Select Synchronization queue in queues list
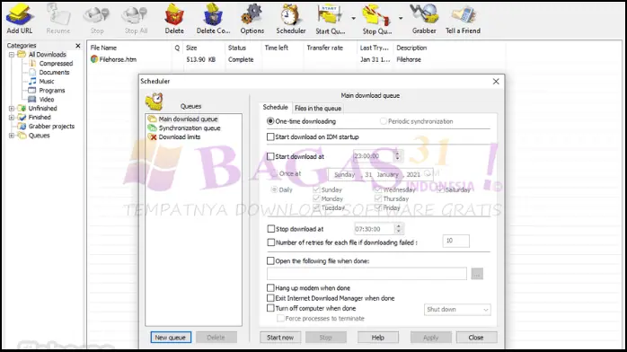Viewport: 627px width, 352px height. pyautogui.click(x=190, y=128)
